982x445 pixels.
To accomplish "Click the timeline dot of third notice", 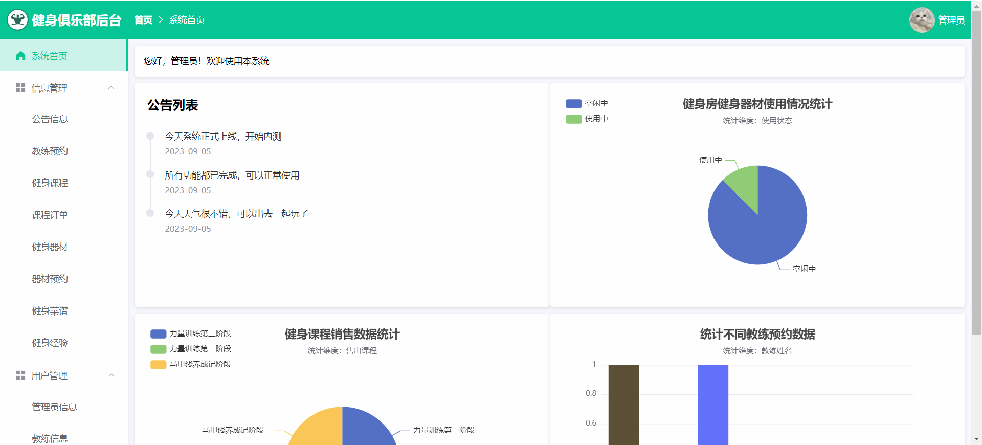I will click(150, 213).
